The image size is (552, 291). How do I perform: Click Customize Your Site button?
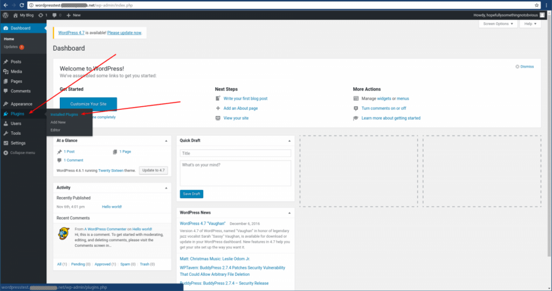[x=88, y=104]
